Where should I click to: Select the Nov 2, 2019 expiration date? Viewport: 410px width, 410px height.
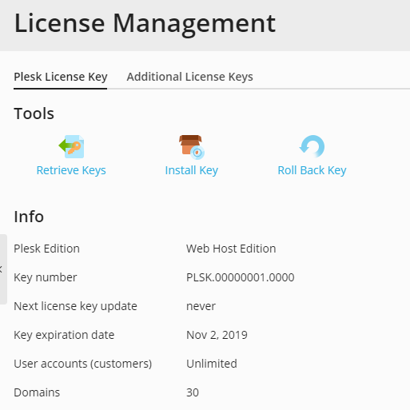click(x=217, y=335)
